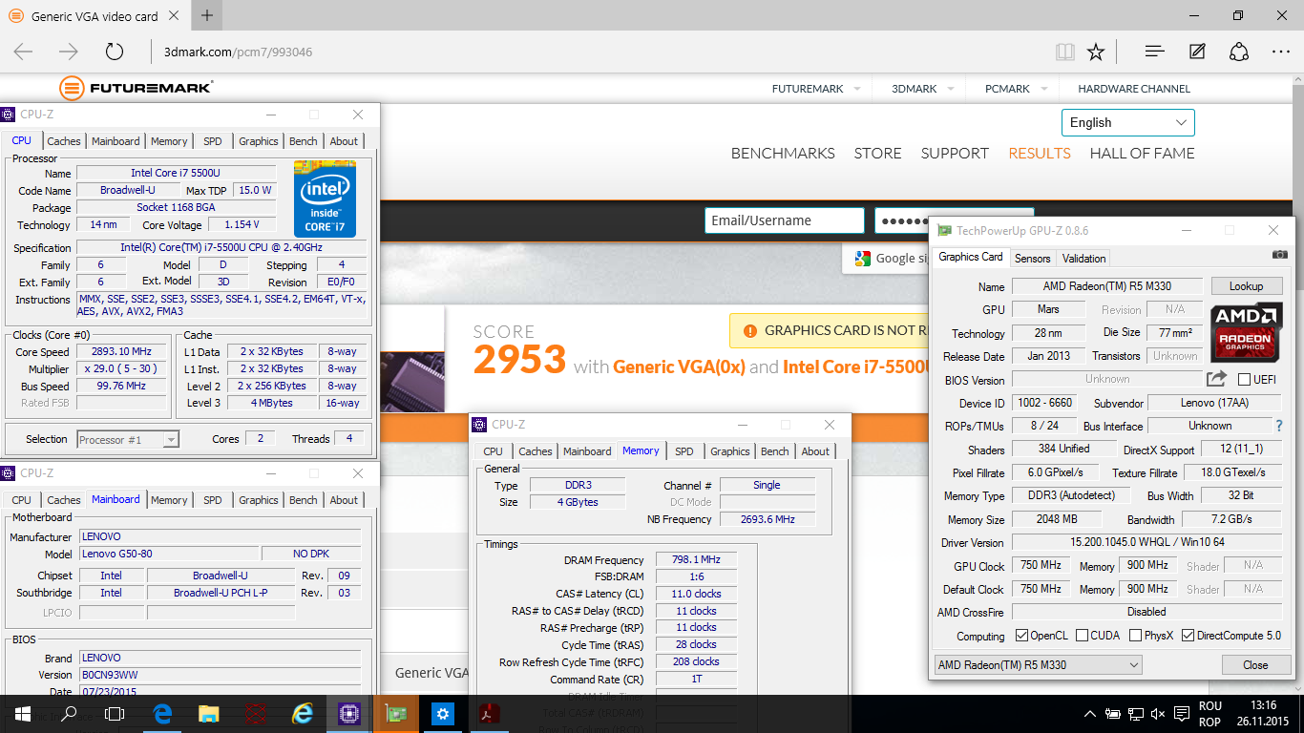Screen dimensions: 1304x733
Task: Open HARDWARE CHANNEL link
Action: (x=1134, y=89)
